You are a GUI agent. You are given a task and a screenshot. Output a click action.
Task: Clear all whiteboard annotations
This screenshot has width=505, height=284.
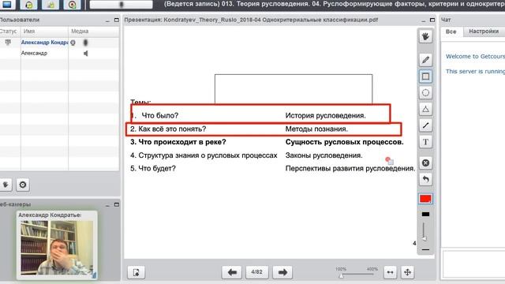pos(425,163)
